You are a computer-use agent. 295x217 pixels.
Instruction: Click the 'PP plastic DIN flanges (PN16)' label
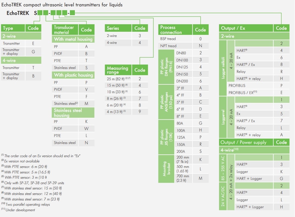point(166,67)
